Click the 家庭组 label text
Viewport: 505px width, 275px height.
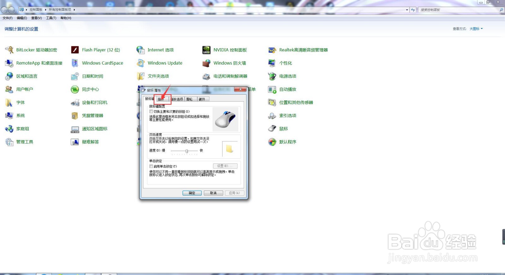23,129
